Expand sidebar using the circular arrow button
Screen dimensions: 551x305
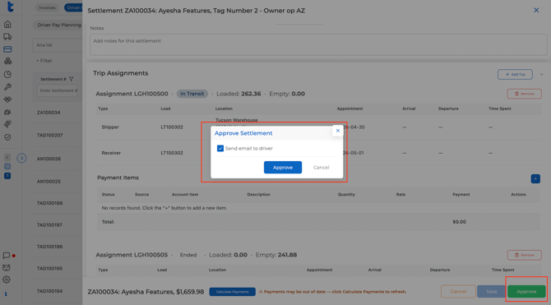tap(21, 158)
